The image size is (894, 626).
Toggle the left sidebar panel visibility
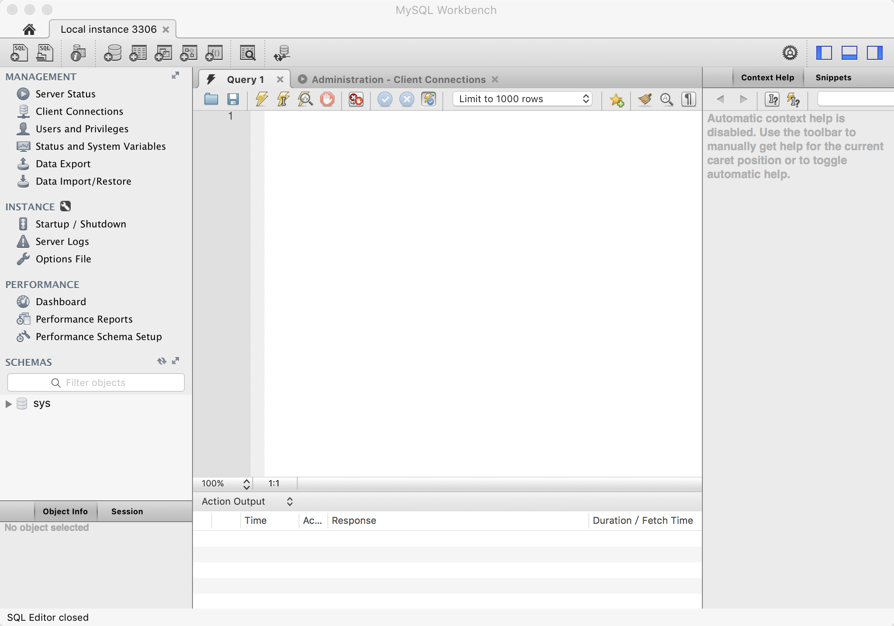824,53
